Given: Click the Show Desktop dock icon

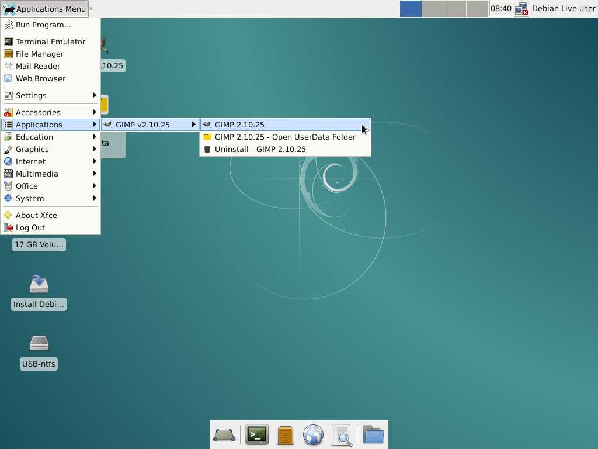Looking at the screenshot, I should (x=224, y=435).
